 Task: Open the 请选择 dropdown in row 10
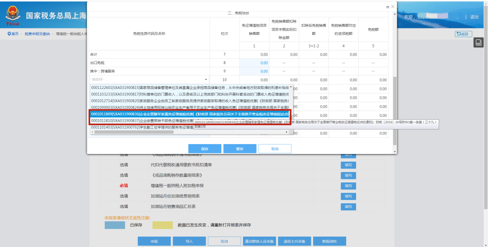pyautogui.click(x=150, y=79)
